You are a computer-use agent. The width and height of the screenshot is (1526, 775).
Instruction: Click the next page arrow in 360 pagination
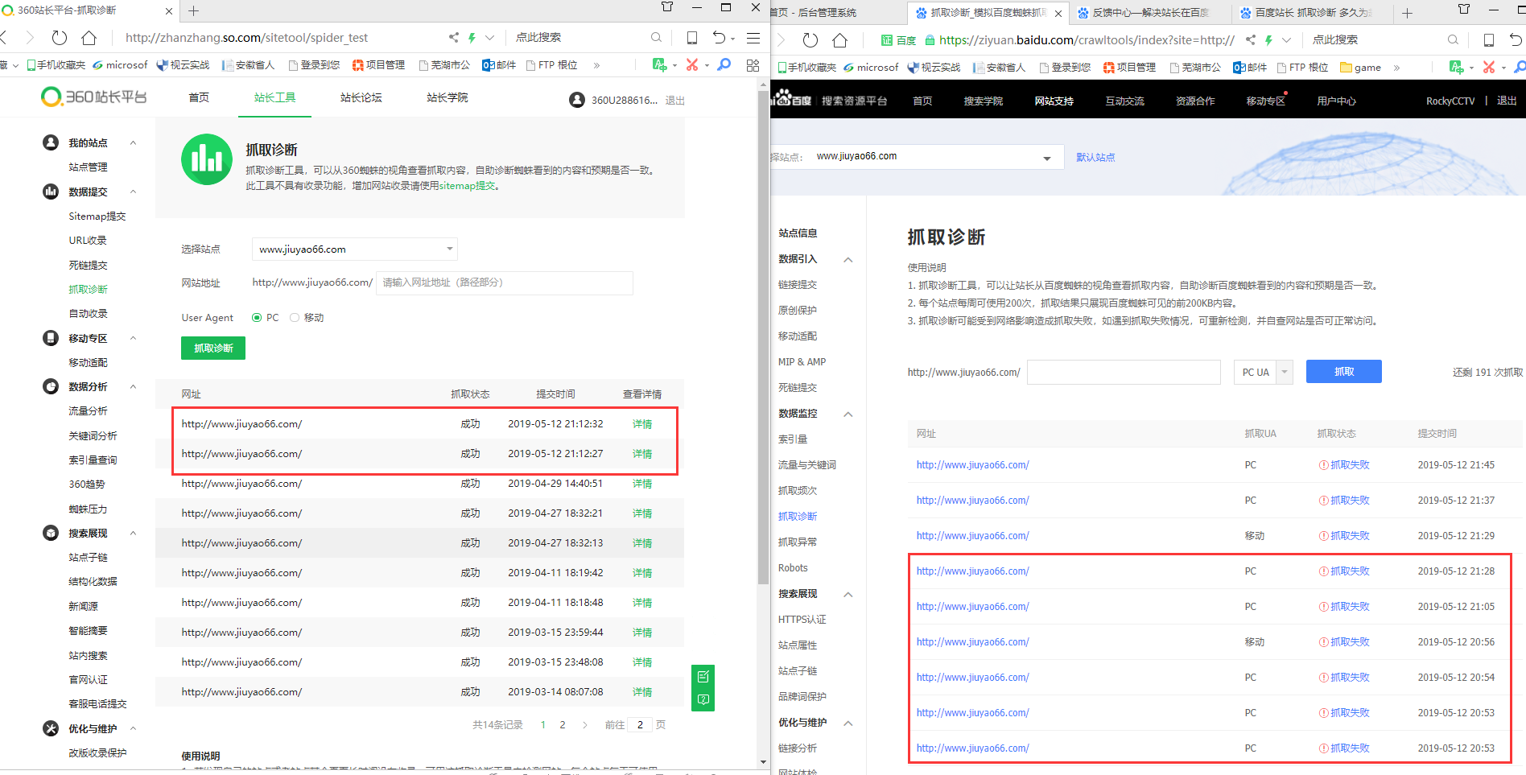coord(584,725)
